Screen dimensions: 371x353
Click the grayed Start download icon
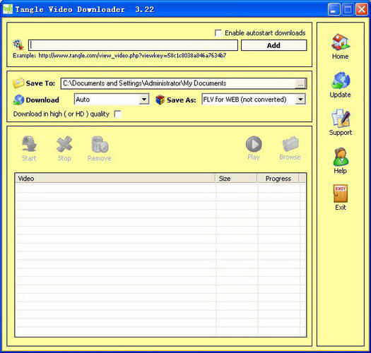click(x=29, y=143)
